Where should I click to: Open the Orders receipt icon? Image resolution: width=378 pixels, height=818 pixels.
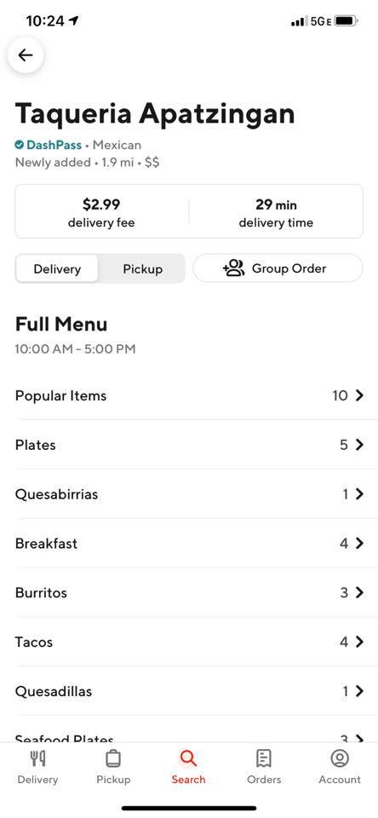pos(264,758)
